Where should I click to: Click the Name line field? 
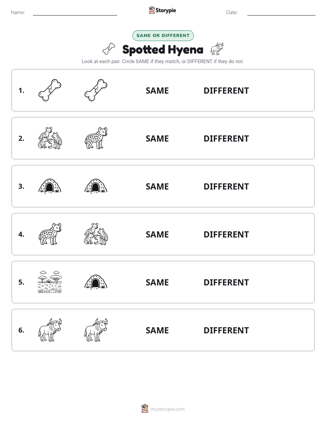(75, 13)
